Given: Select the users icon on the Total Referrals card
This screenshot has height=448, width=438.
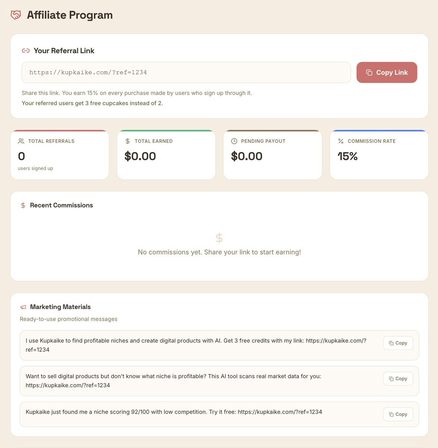Looking at the screenshot, I should point(21,141).
